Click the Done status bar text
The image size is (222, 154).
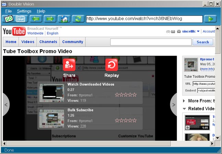point(9,150)
